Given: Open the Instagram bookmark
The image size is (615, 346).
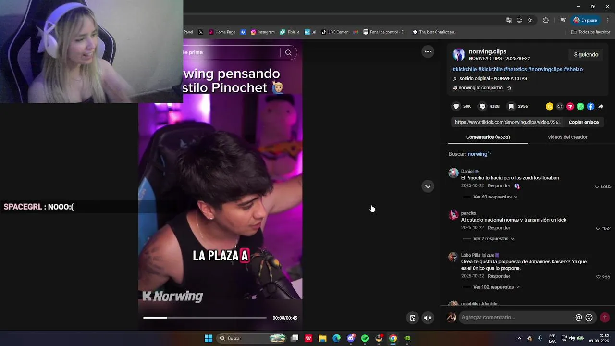Looking at the screenshot, I should pos(263,32).
